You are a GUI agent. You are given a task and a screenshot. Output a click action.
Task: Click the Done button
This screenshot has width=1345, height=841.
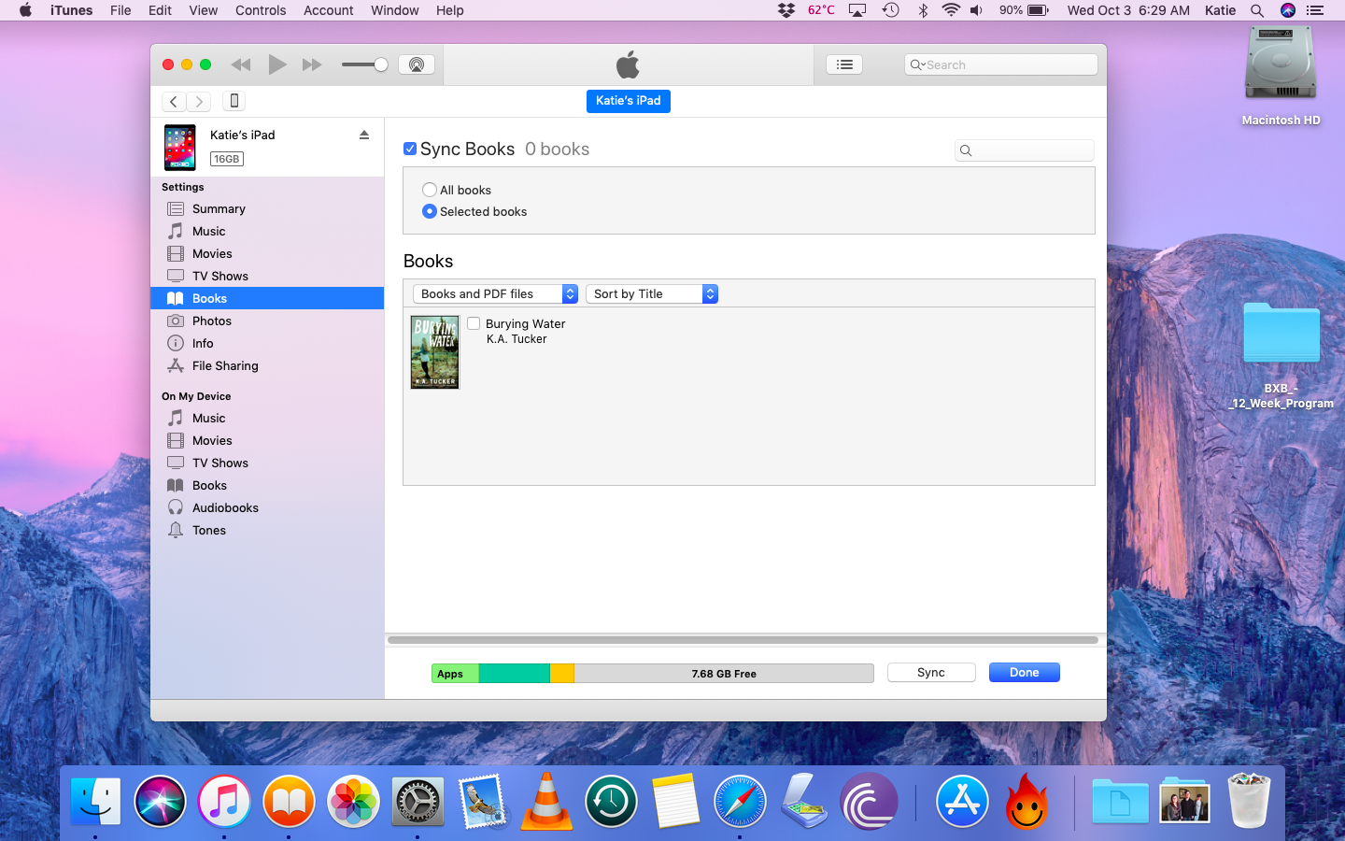pyautogui.click(x=1024, y=673)
